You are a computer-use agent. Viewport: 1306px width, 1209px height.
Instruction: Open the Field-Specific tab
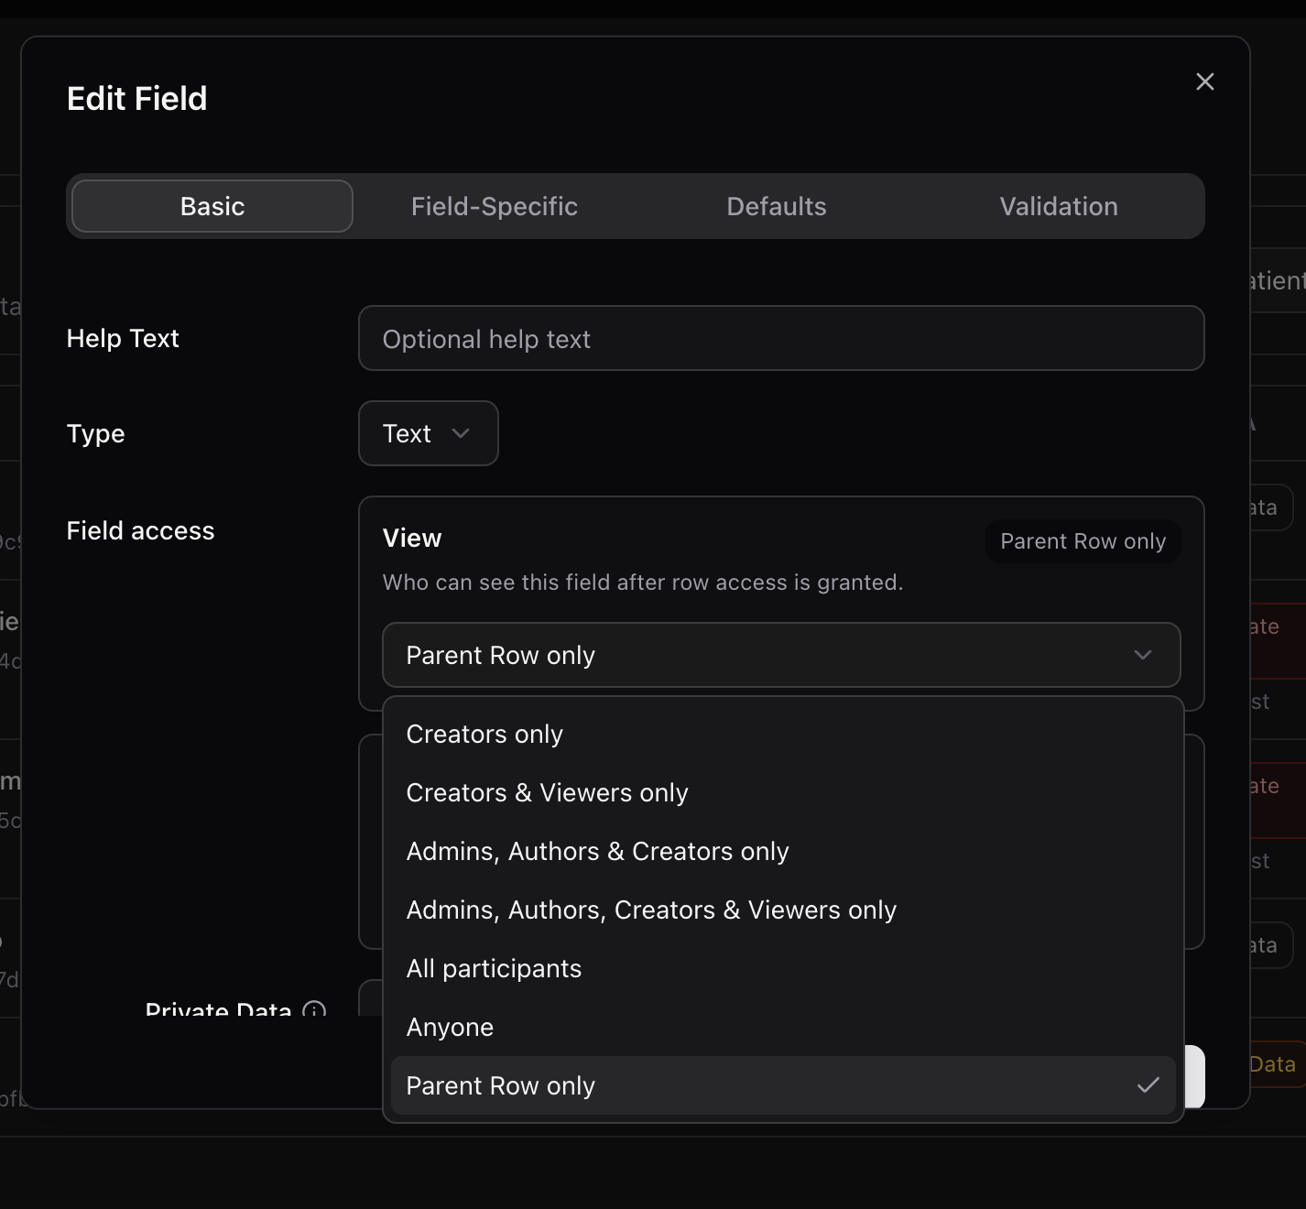point(495,206)
